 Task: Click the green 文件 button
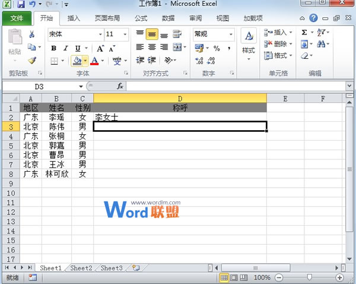click(x=17, y=18)
